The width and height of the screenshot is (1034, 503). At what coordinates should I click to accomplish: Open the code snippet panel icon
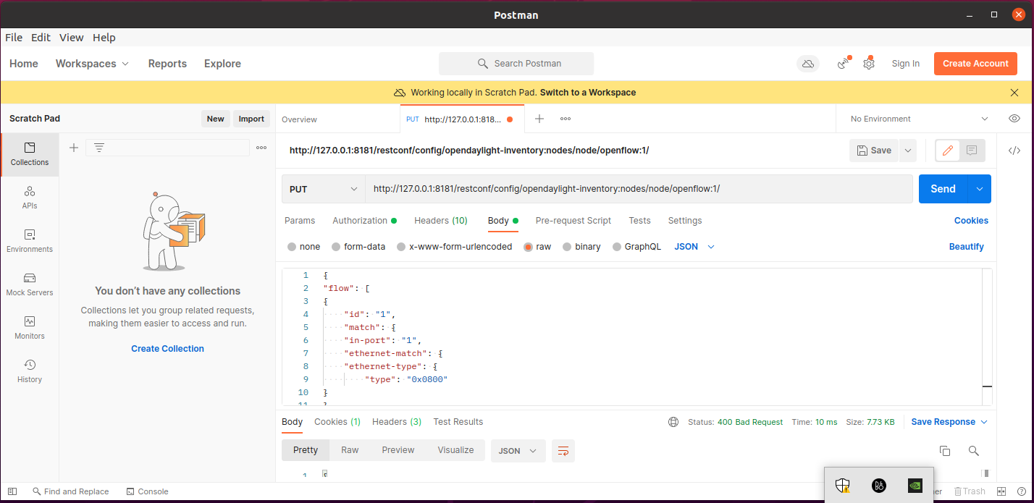tap(1014, 151)
